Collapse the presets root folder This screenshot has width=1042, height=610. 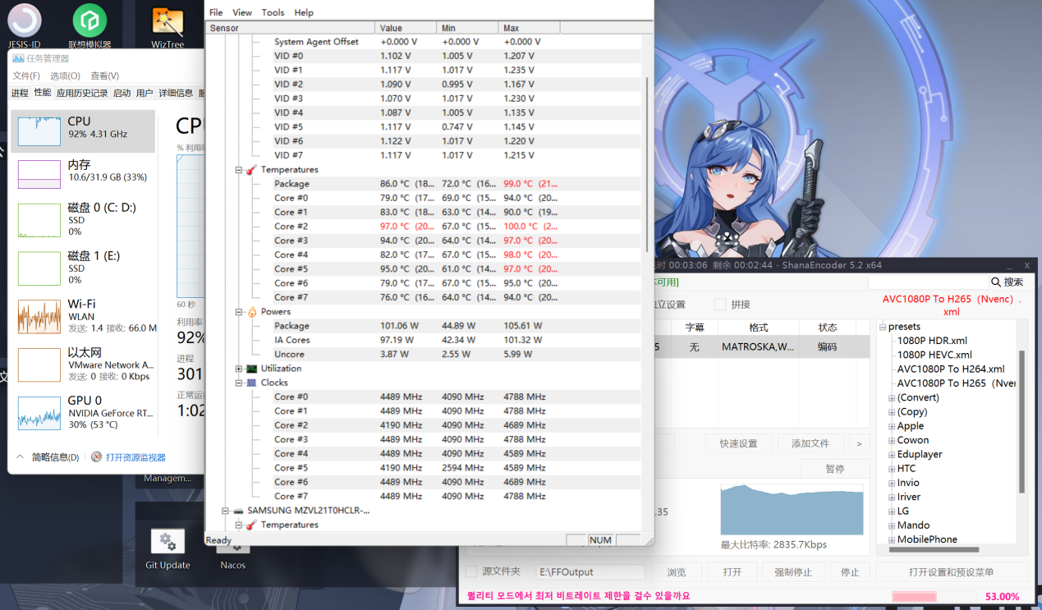[x=884, y=327]
